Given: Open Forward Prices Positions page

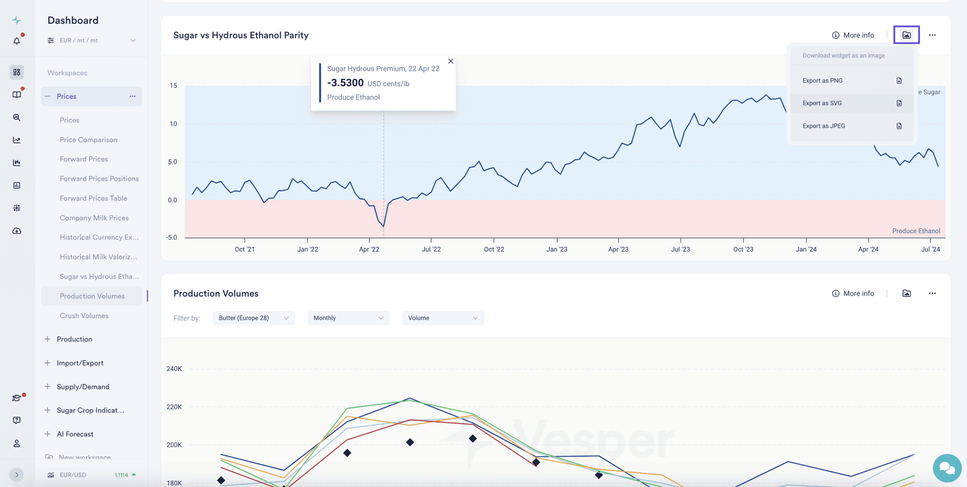Looking at the screenshot, I should 99,179.
